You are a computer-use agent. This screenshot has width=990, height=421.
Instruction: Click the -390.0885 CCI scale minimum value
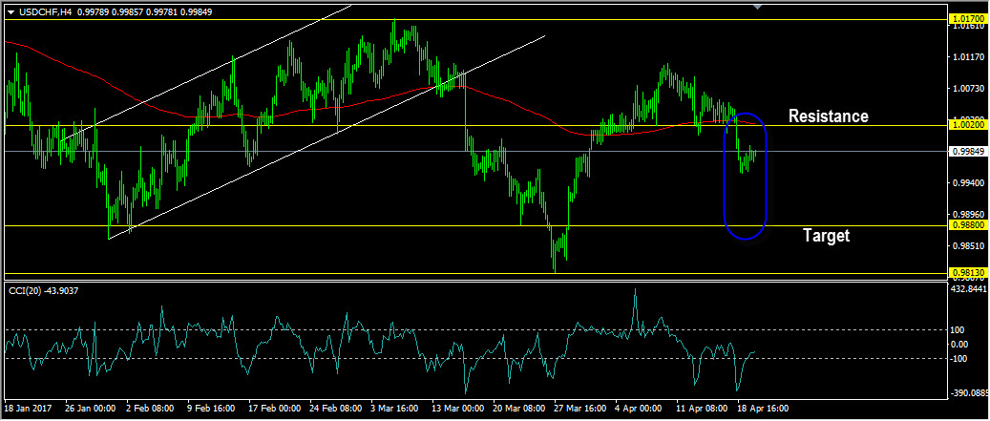pos(969,392)
